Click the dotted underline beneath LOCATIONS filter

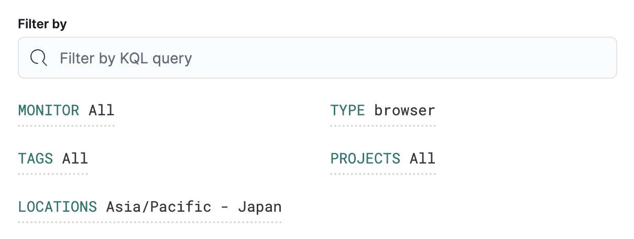pos(150,222)
